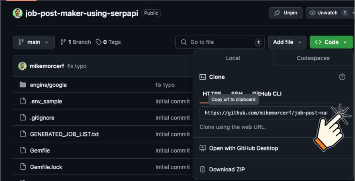Open the engine/google folder

[48, 85]
